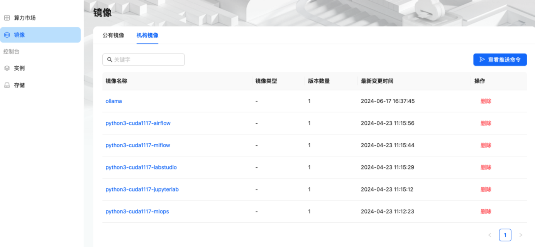Open python3-cuda1117-airflow image details
This screenshot has width=535, height=247.
click(138, 123)
